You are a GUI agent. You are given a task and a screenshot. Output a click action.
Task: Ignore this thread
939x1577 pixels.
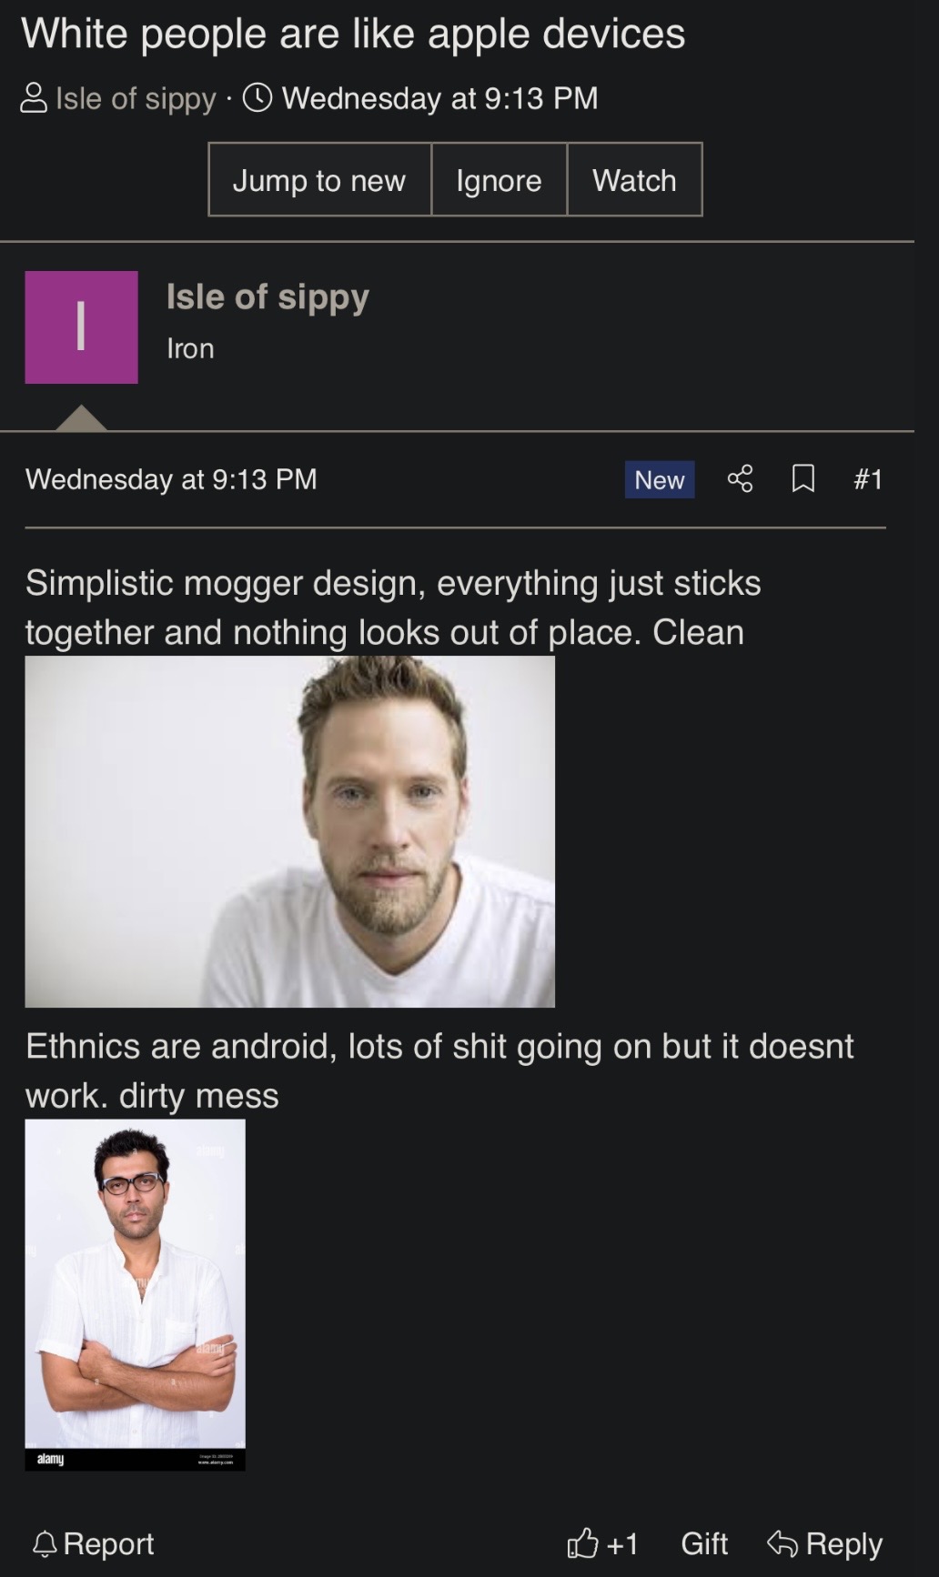click(499, 180)
